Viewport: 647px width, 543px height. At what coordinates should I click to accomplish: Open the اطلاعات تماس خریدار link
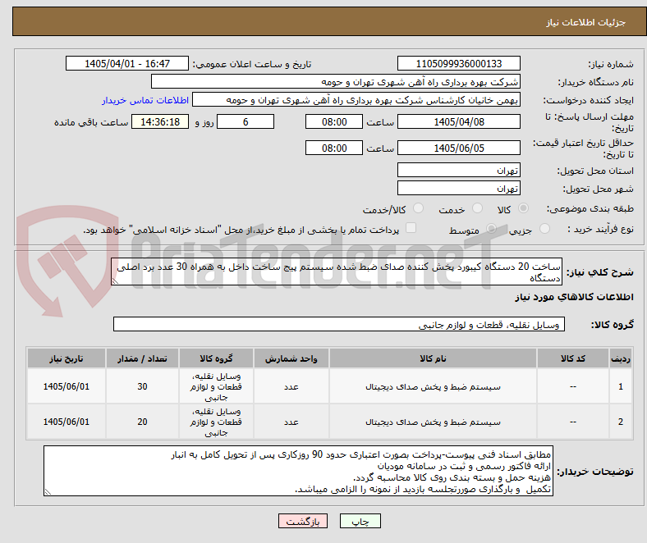tap(145, 100)
